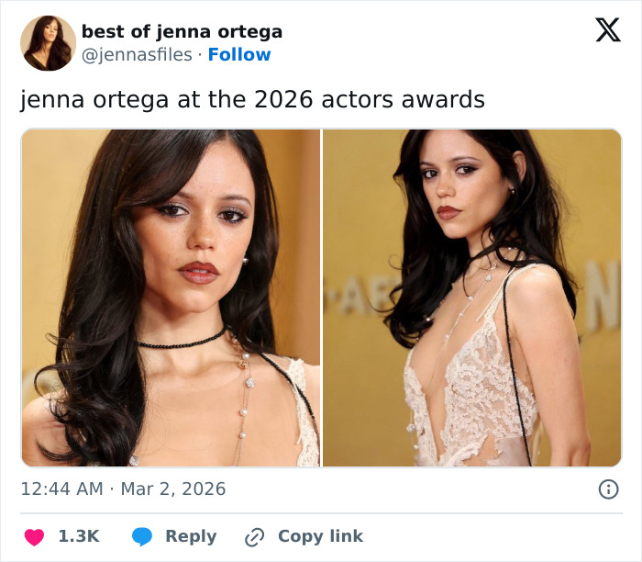This screenshot has width=642, height=562.
Task: Click the Reply text button
Action: [x=191, y=536]
